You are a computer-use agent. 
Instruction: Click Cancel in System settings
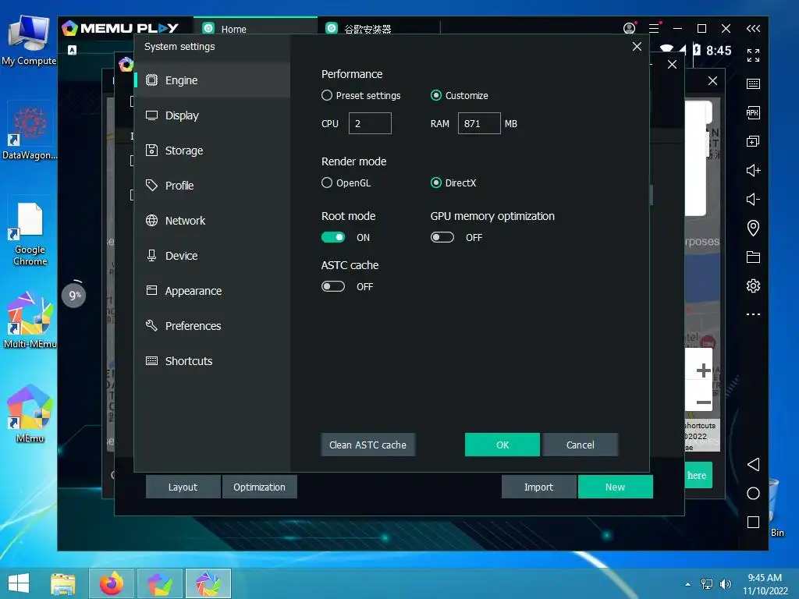coord(581,445)
